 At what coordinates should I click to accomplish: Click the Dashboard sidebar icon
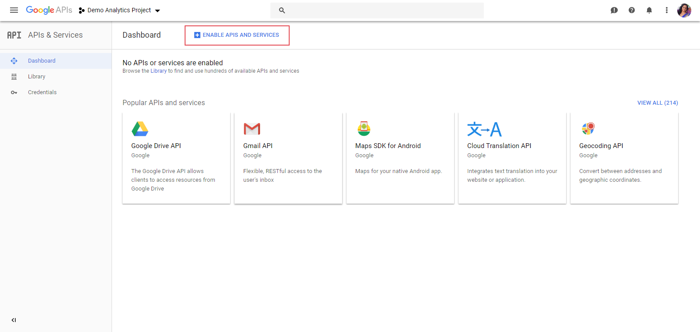[14, 61]
